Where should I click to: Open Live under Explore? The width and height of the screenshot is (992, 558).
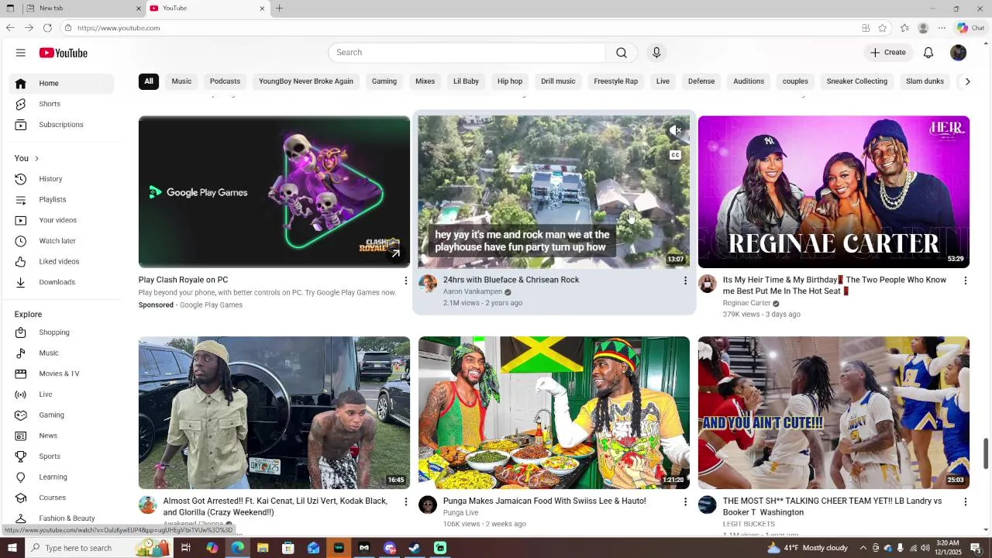46,394
